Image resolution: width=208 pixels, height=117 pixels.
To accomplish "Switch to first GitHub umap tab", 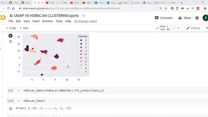I will 14,3.
